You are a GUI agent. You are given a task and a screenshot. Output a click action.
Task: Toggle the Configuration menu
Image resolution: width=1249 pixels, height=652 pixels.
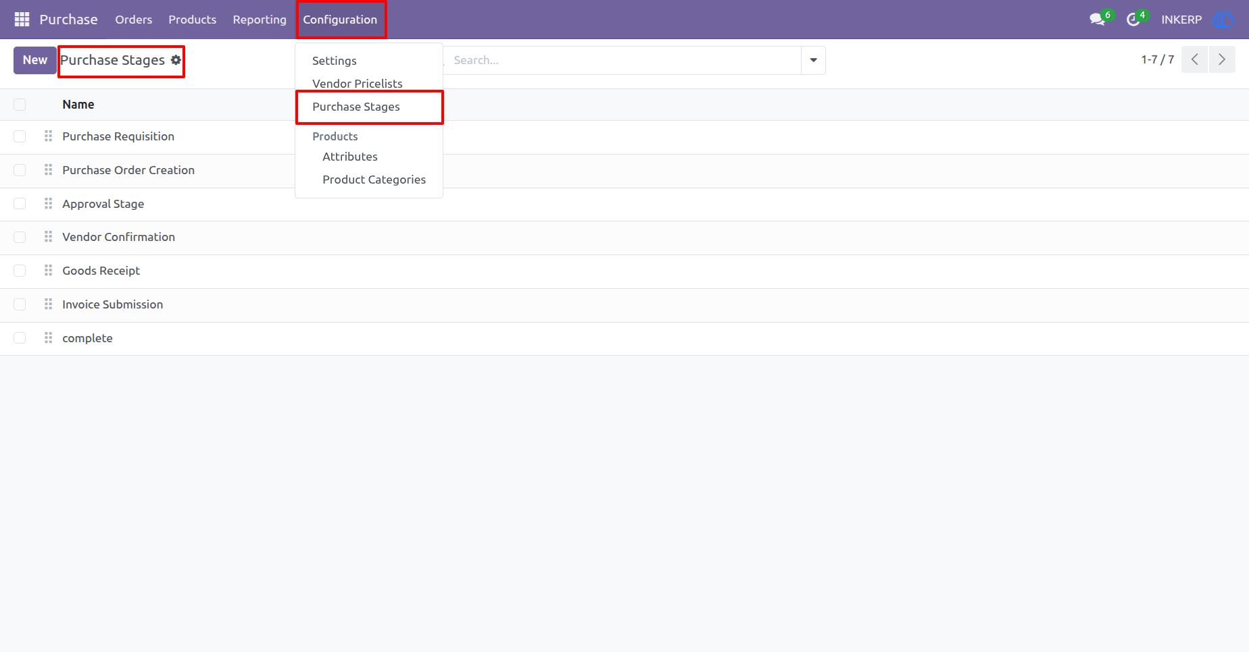point(340,20)
